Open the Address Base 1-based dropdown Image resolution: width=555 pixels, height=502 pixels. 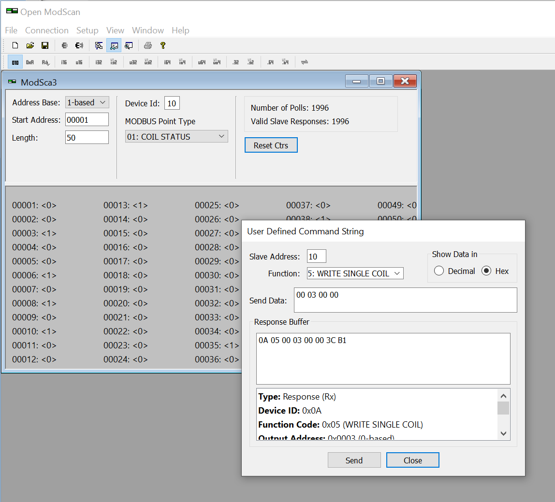87,102
